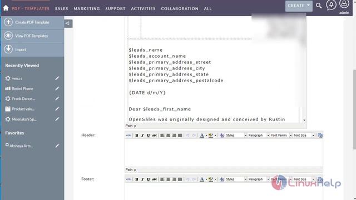
Task: Expand text color arrow in Header toolbar
Action: (206, 136)
